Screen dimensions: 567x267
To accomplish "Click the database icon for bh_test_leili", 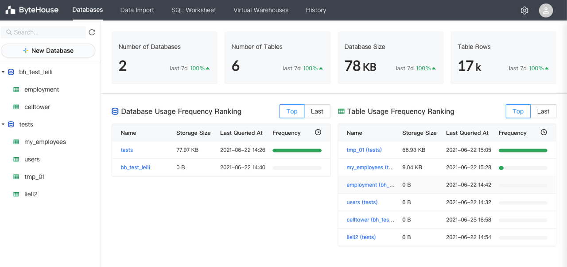I will coord(11,72).
